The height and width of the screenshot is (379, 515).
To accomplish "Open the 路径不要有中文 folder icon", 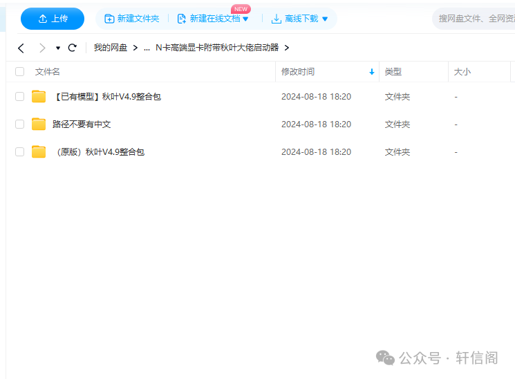I will pyautogui.click(x=39, y=124).
